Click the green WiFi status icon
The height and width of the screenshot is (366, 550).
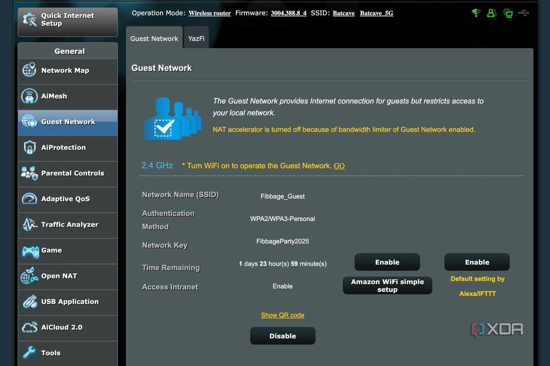click(x=476, y=13)
